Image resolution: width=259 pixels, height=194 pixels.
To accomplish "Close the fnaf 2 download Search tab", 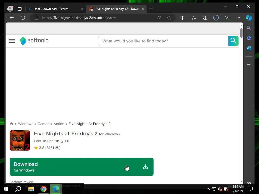I will click(x=82, y=9).
